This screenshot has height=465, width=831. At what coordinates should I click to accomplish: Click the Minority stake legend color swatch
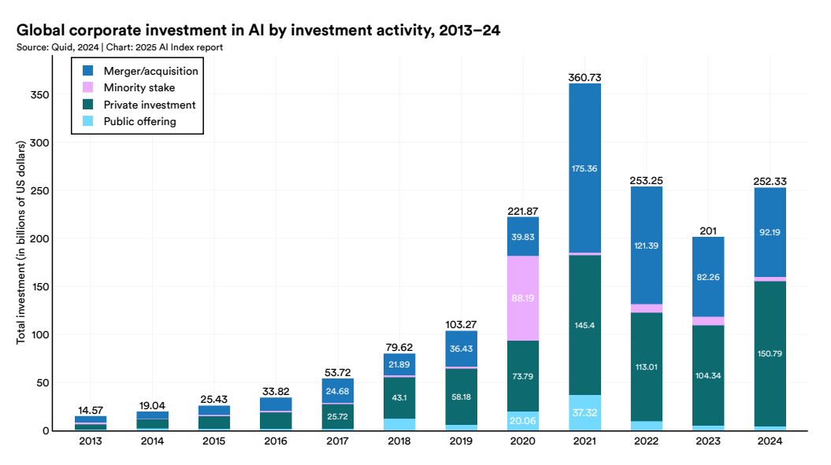click(88, 87)
